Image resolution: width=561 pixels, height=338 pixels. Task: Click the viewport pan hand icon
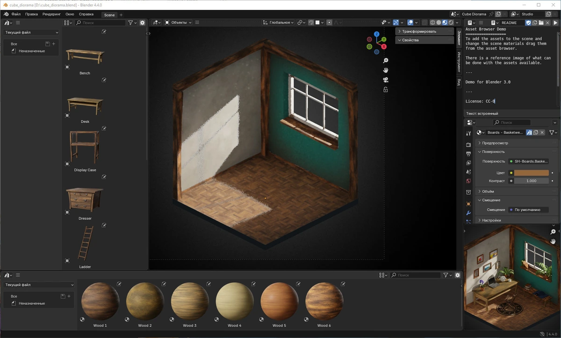[386, 70]
